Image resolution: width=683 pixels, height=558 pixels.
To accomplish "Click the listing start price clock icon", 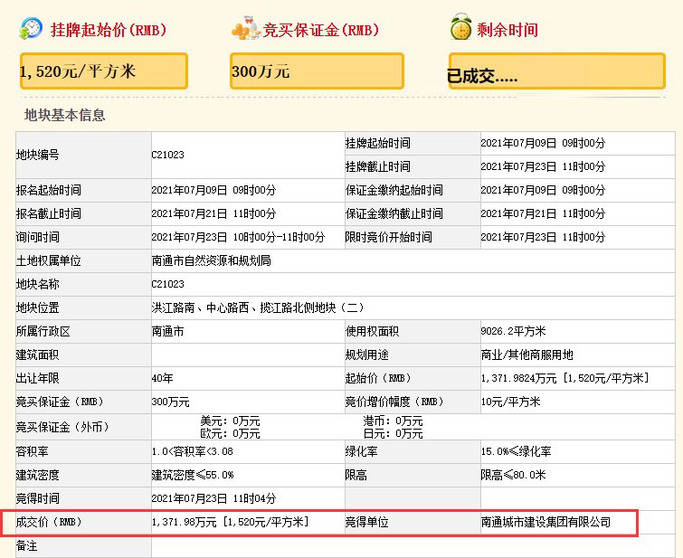I will pos(31,28).
